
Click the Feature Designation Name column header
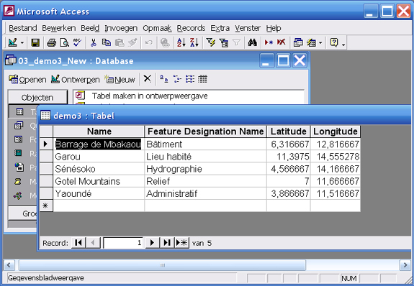(206, 132)
